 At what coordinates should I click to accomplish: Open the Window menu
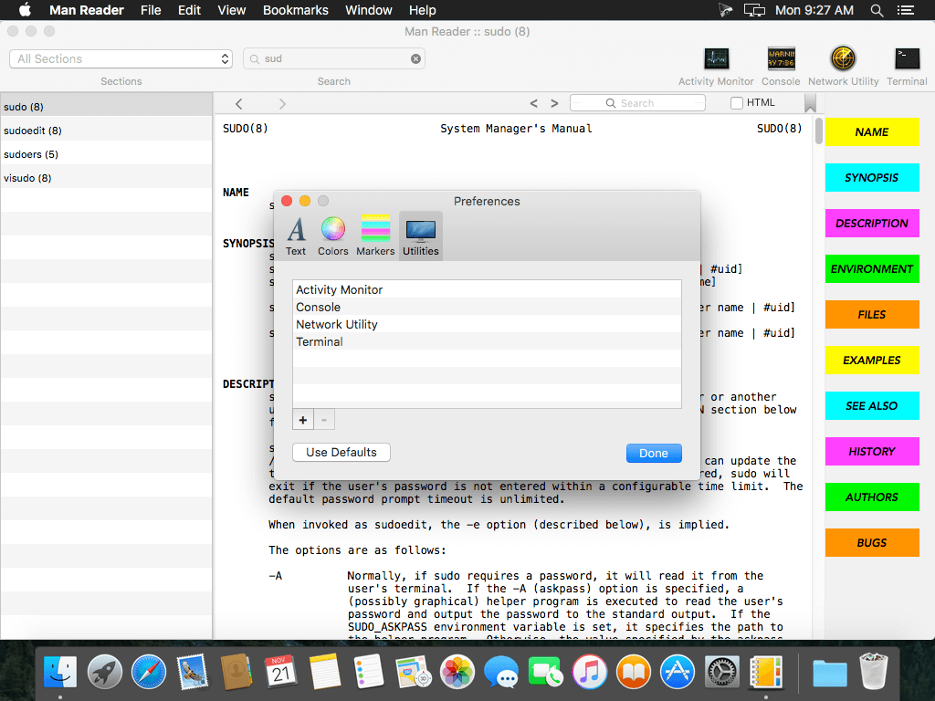[x=369, y=10]
